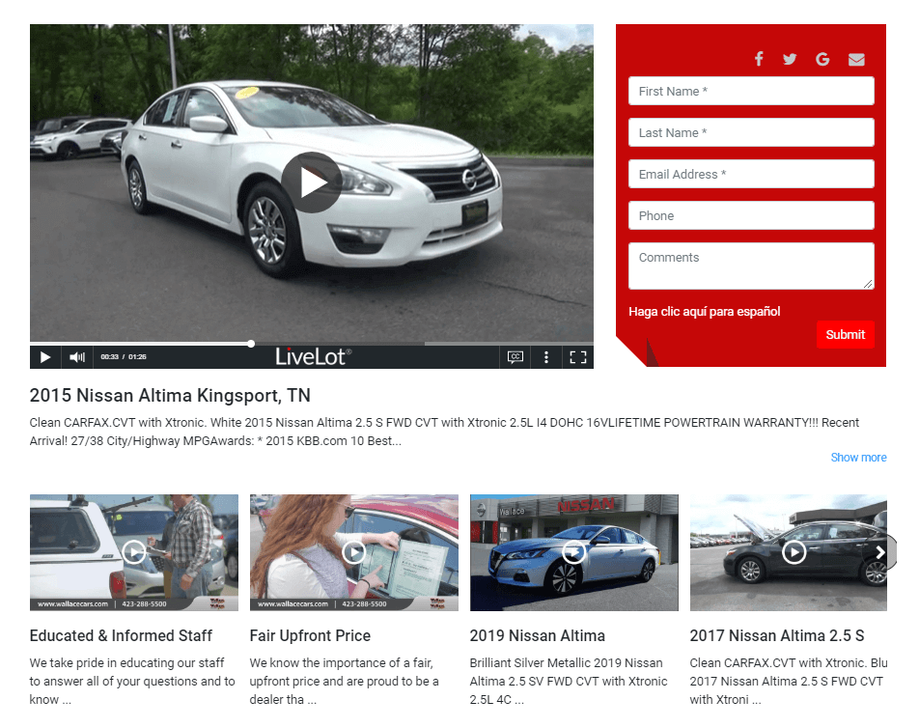Click the Fair Upfront Price title
Image resolution: width=919 pixels, height=728 pixels.
pos(310,635)
